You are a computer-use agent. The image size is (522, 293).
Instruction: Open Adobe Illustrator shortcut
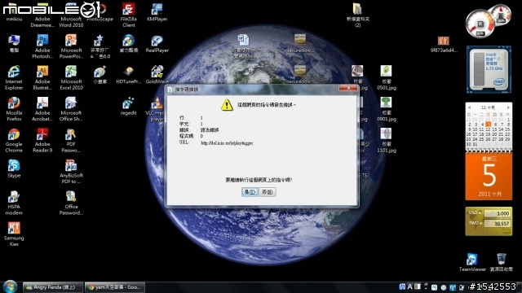pyautogui.click(x=42, y=77)
